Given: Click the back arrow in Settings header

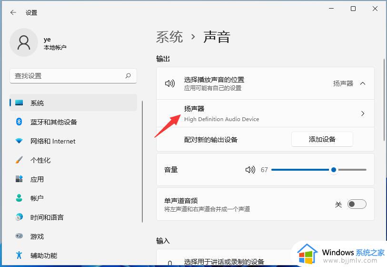Looking at the screenshot, I should (13, 12).
